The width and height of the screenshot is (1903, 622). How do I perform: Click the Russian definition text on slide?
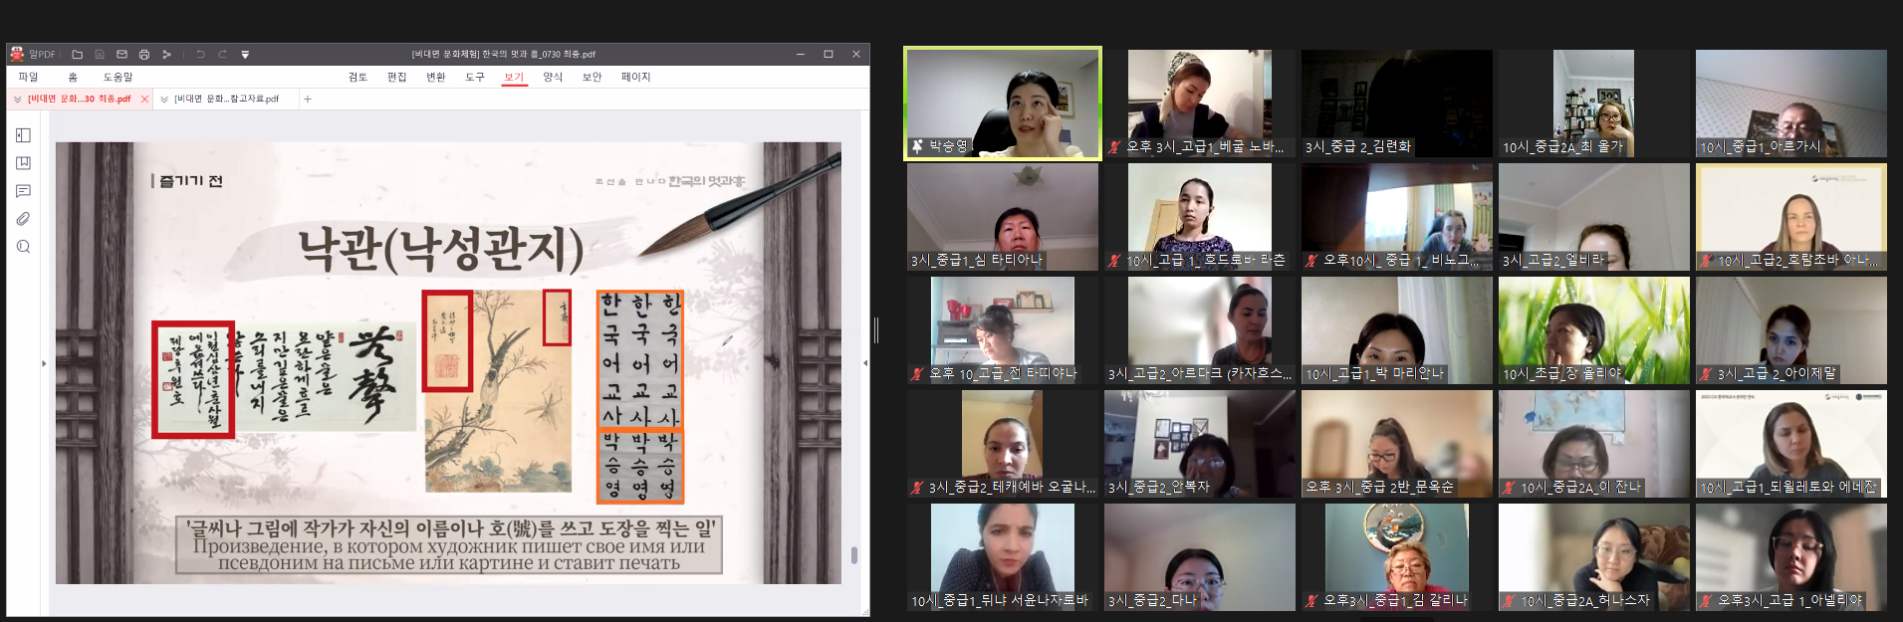click(449, 554)
